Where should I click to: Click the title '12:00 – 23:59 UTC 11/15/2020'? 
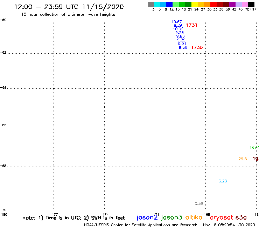pyautogui.click(x=69, y=7)
